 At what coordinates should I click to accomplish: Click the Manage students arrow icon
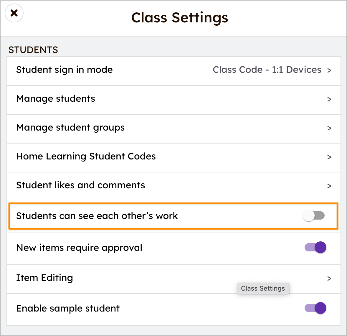330,99
